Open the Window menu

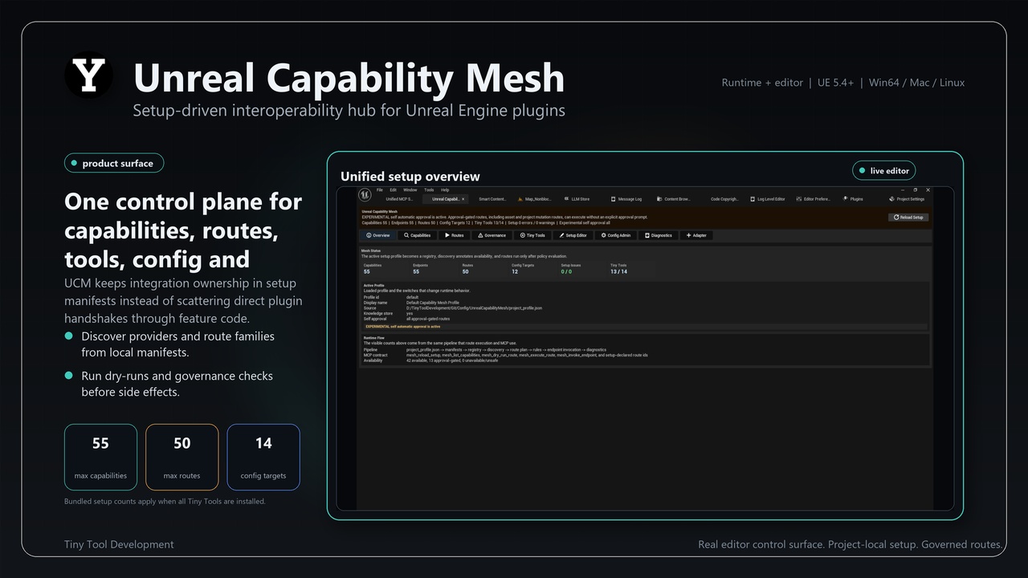click(410, 190)
